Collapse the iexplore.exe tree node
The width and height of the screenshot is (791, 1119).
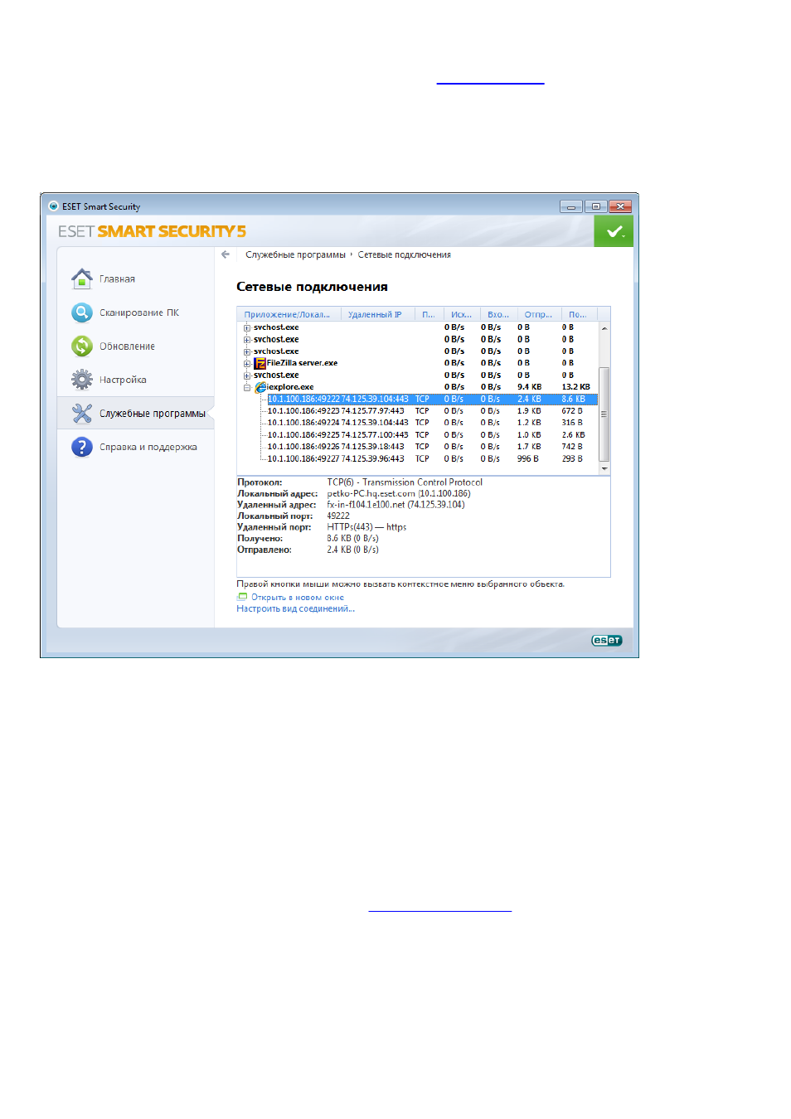coord(247,387)
